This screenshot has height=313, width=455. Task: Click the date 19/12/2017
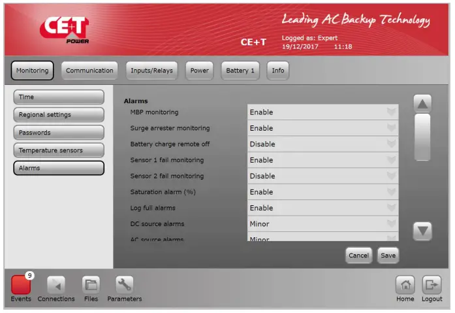[x=300, y=47]
